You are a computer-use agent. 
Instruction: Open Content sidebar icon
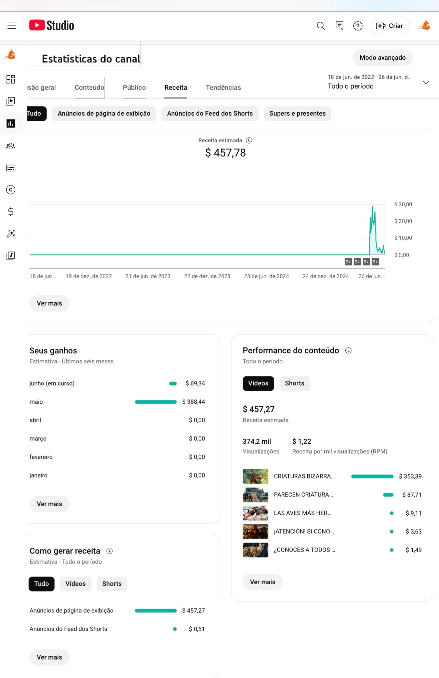click(x=11, y=101)
